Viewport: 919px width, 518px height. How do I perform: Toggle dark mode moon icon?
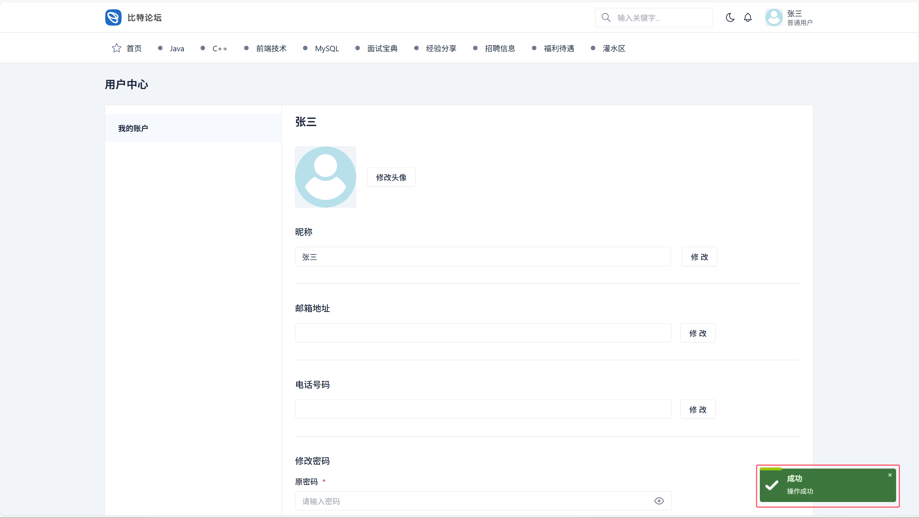[730, 17]
